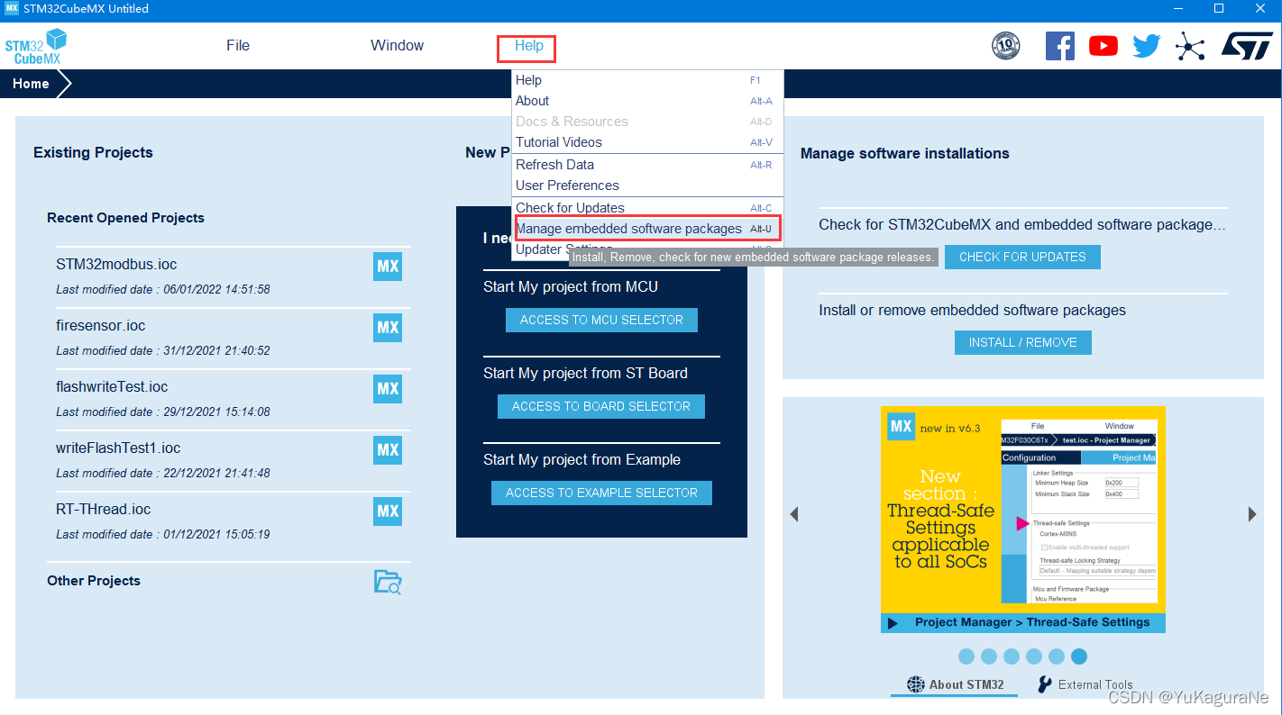
Task: Open the ST Facebook page icon
Action: coord(1060,46)
